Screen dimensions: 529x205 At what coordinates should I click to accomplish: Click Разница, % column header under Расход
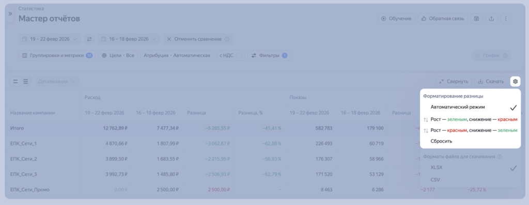click(251, 113)
